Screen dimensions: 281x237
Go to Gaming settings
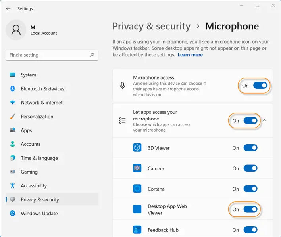click(52, 172)
